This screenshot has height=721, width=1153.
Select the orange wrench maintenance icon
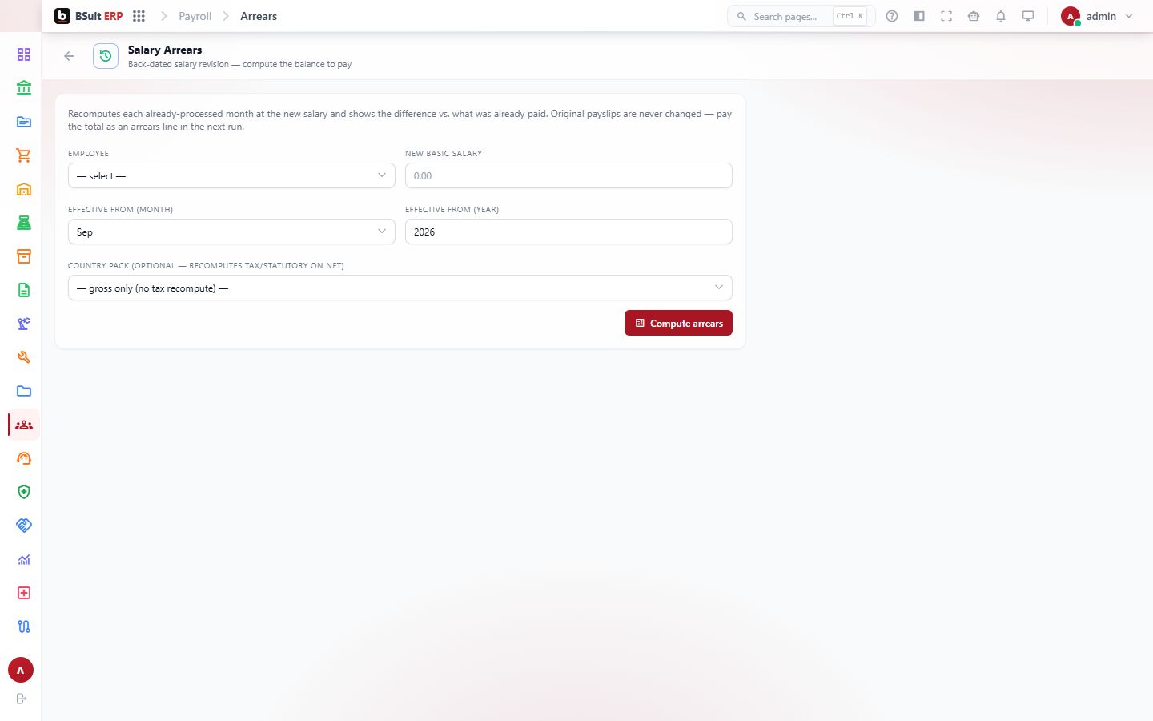[x=24, y=357]
